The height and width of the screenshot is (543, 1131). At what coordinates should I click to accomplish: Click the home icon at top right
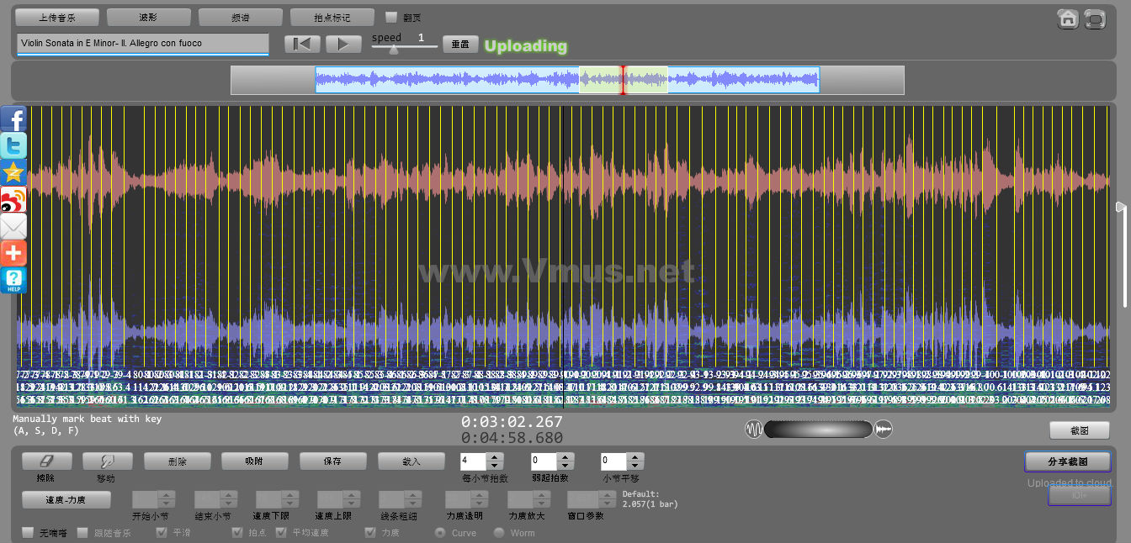(x=1068, y=18)
